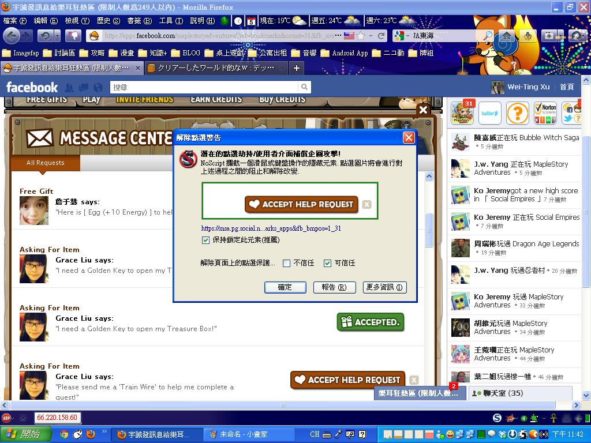This screenshot has height=443, width=591.
Task: Check the 不信任 (untrusted) checkbox
Action: 286,263
